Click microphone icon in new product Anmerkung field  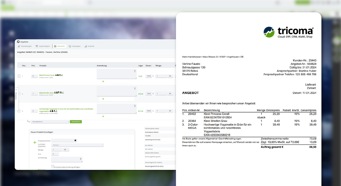click(x=81, y=159)
